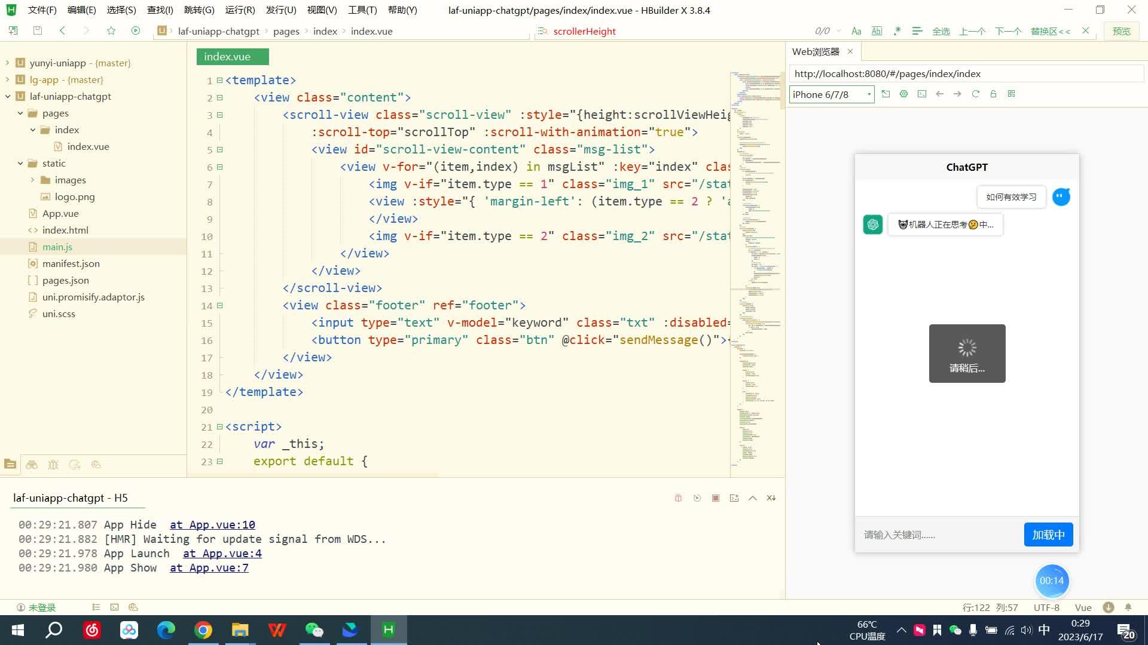The width and height of the screenshot is (1148, 645).
Task: Toggle match case Aa search option
Action: point(856,31)
